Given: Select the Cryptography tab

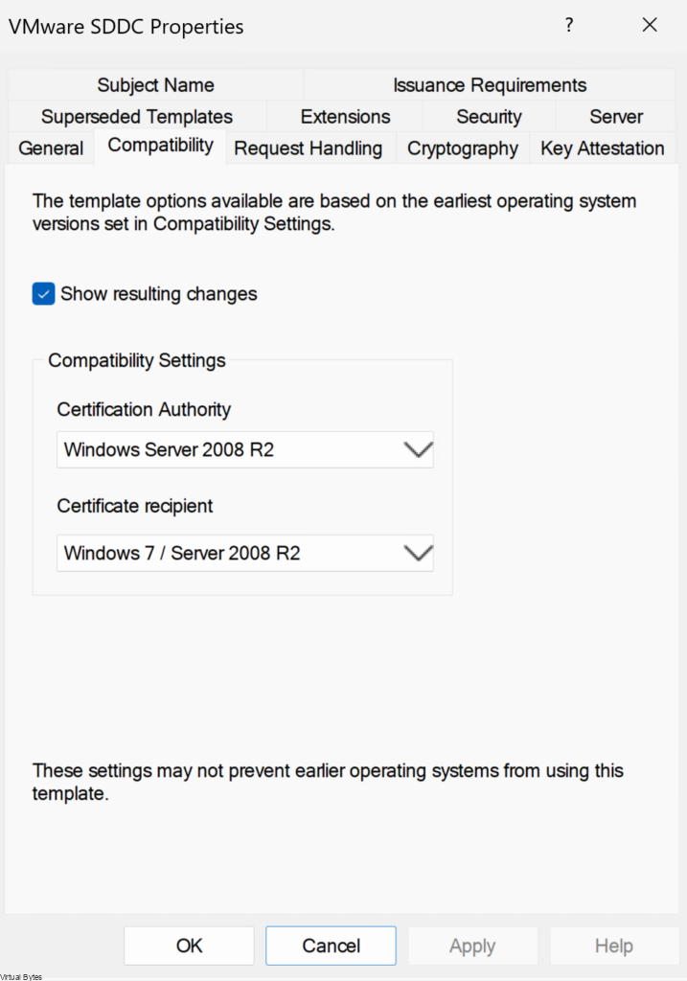Looking at the screenshot, I should tap(462, 148).
